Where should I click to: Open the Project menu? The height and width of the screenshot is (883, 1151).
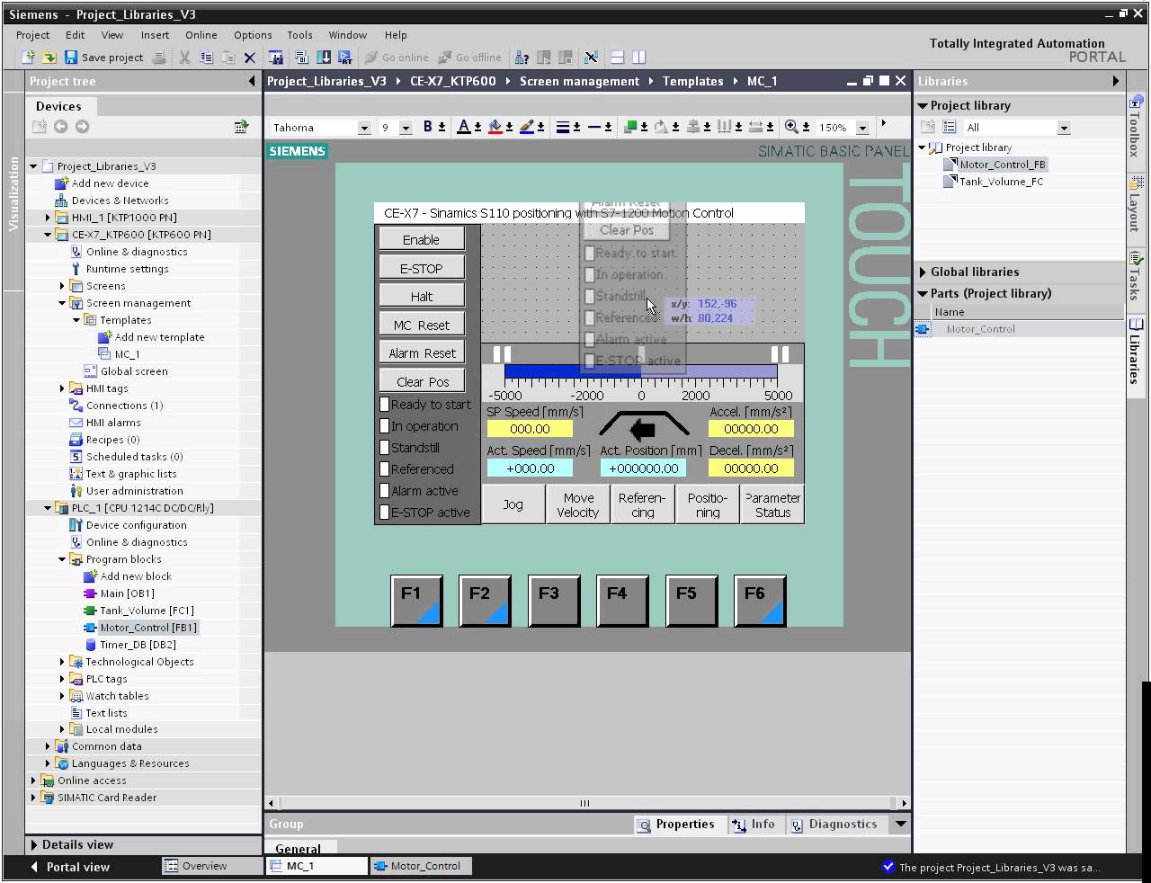pos(32,35)
